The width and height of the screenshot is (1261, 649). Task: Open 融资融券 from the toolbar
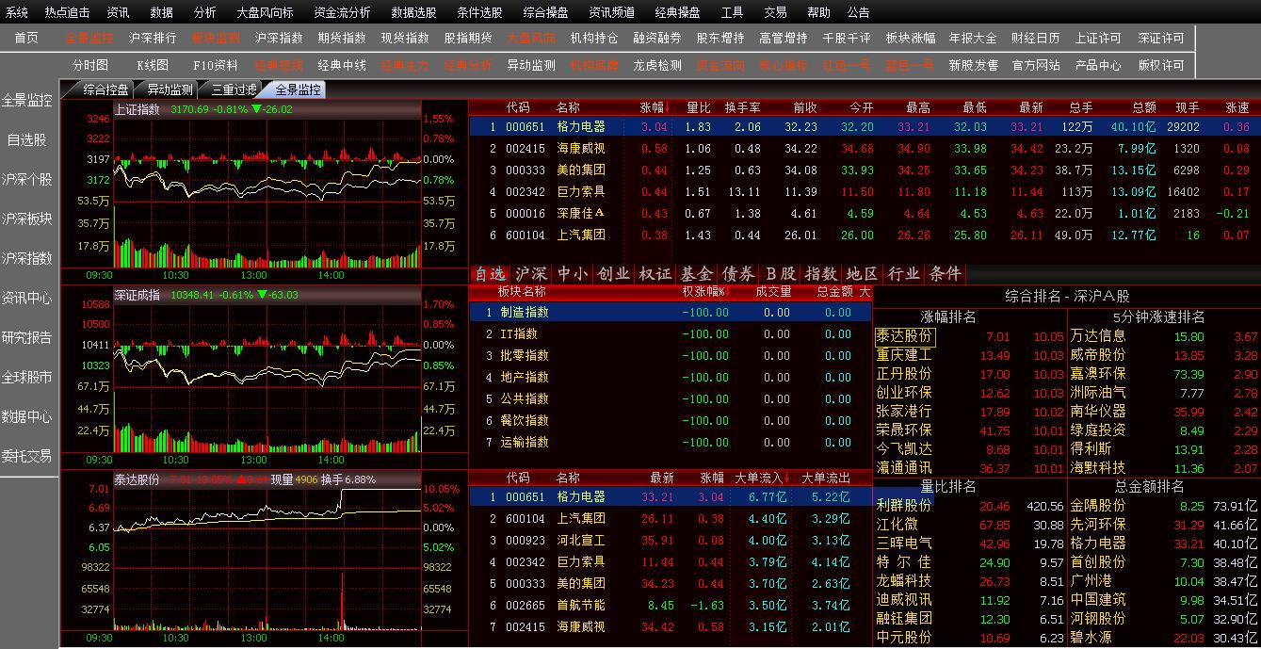click(x=657, y=38)
